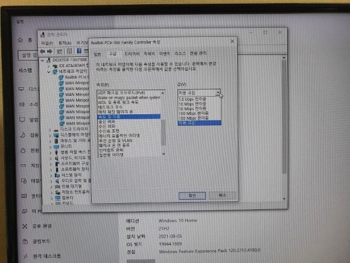The width and height of the screenshot is (350, 263).
Task: Click the home icon in Settings sidebar
Action: (x=21, y=40)
